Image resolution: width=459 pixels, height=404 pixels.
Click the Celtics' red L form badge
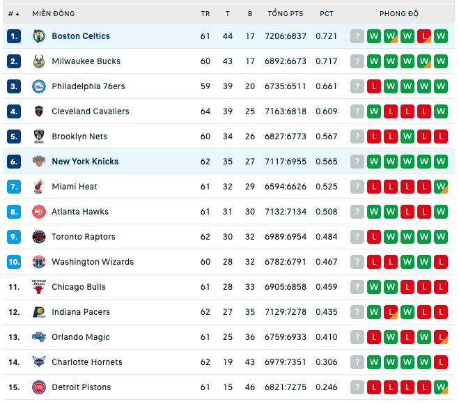pos(424,36)
